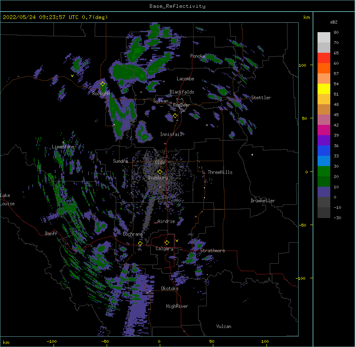355x347 pixels.
Task: Pick the slate-blue 0 dBZ legend color
Action: click(x=324, y=192)
